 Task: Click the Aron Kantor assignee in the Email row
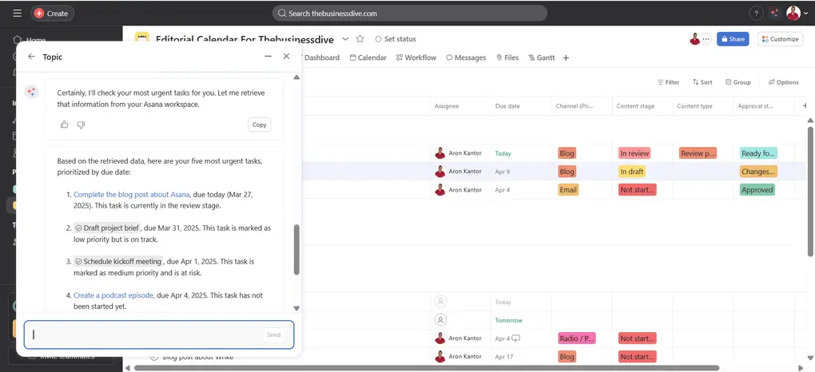coord(459,190)
